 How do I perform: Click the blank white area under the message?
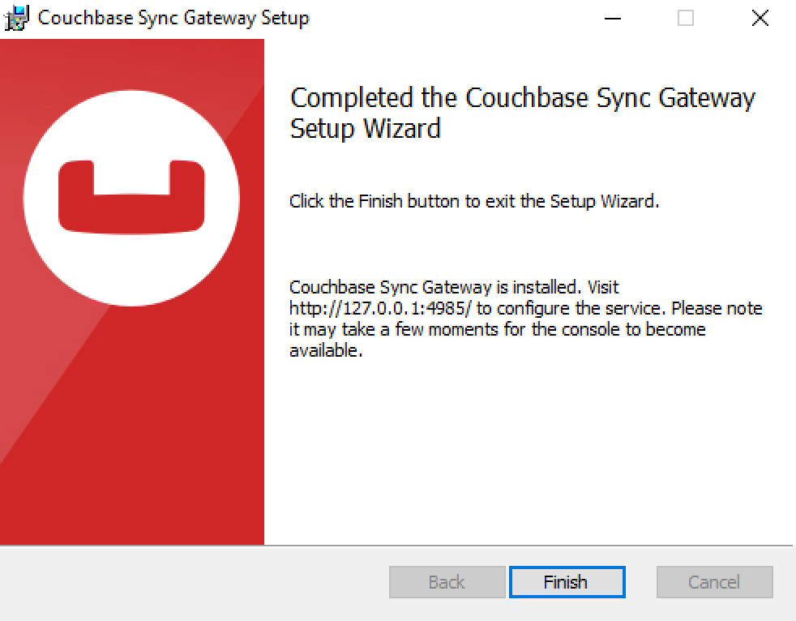pyautogui.click(x=527, y=454)
